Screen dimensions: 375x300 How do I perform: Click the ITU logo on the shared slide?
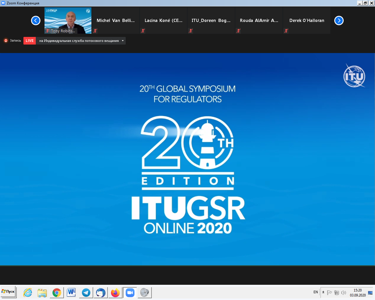click(x=354, y=76)
